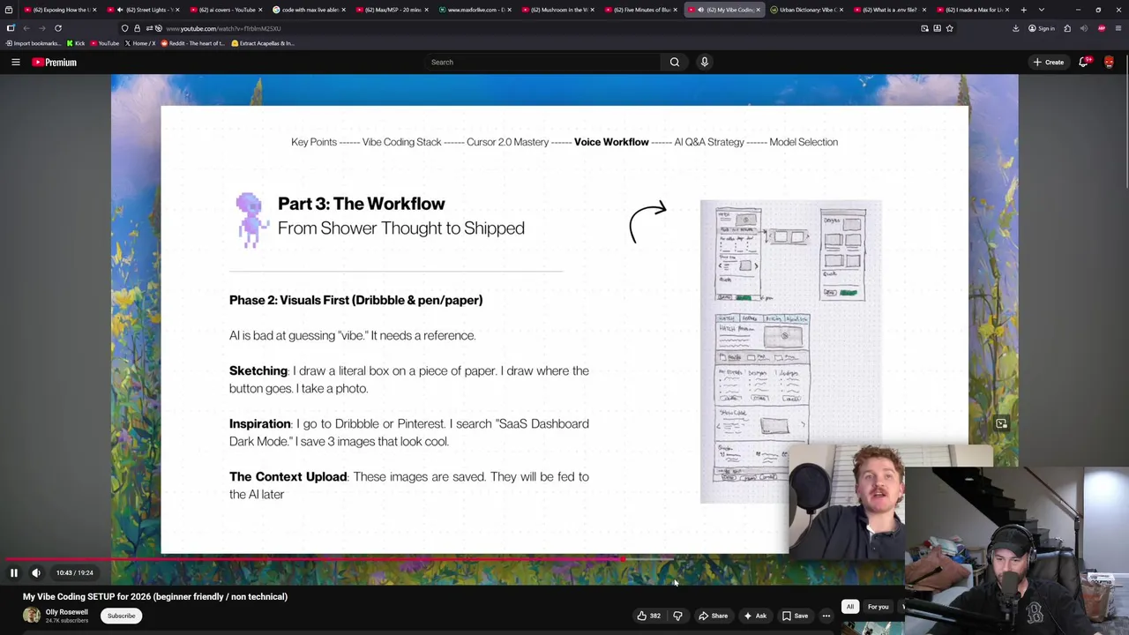Viewport: 1129px width, 635px height.
Task: Like this video
Action: point(649,616)
